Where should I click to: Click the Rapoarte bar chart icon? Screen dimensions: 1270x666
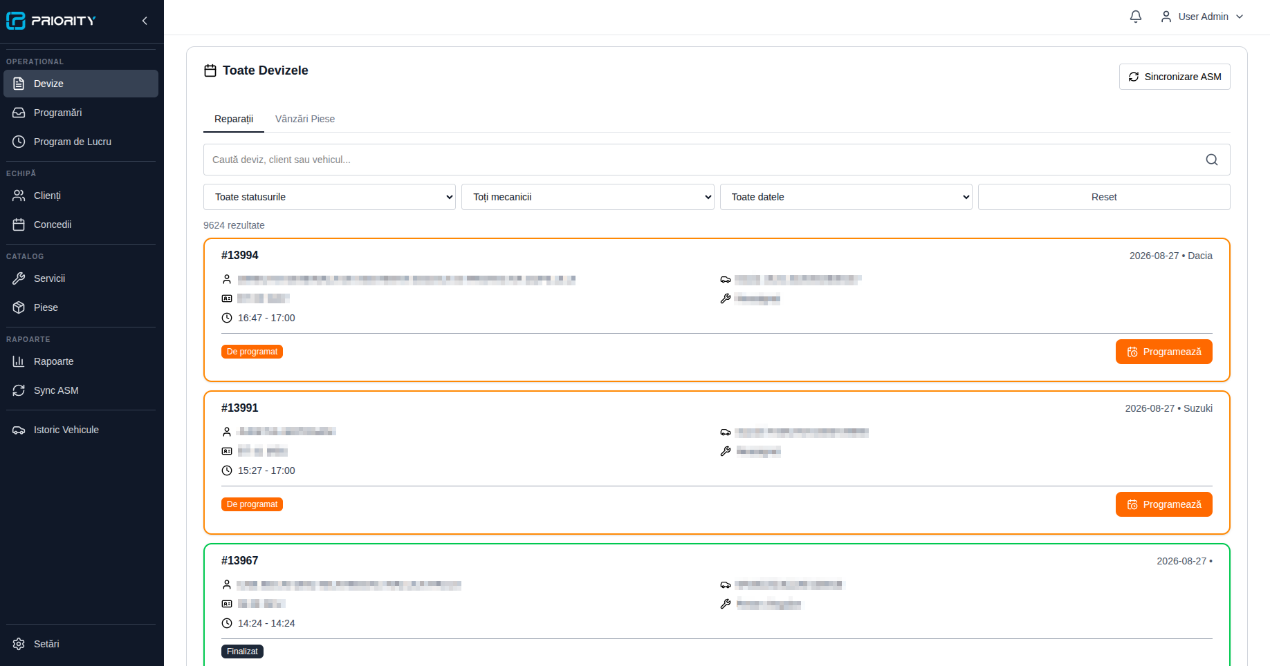pyautogui.click(x=19, y=361)
